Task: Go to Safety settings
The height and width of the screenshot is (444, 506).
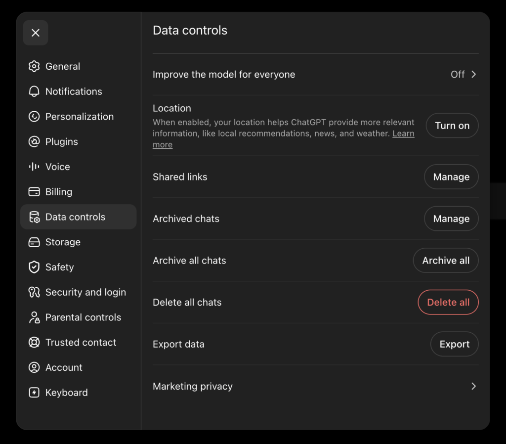Action: pos(79,267)
